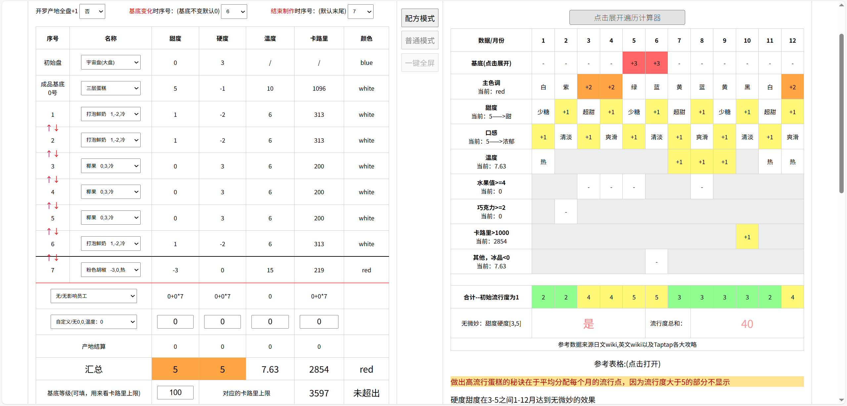
Task: Click the calorie limit value 3597
Action: pos(319,393)
